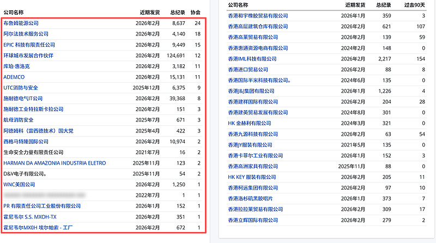Open the ADEMCO company link
This screenshot has width=436, height=243.
pyautogui.click(x=14, y=77)
